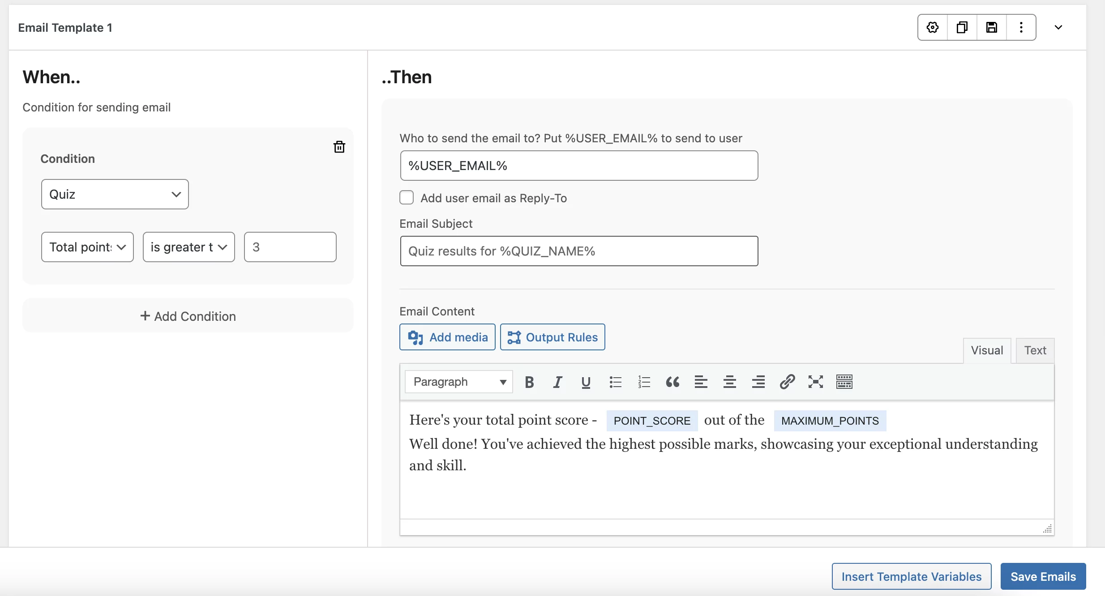
Task: Open the Paragraph format dropdown
Action: [x=459, y=382]
